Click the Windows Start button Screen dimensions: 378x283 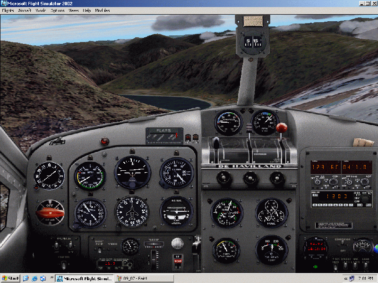click(x=10, y=278)
